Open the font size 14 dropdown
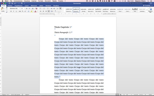 pyautogui.click(x=24, y=9)
